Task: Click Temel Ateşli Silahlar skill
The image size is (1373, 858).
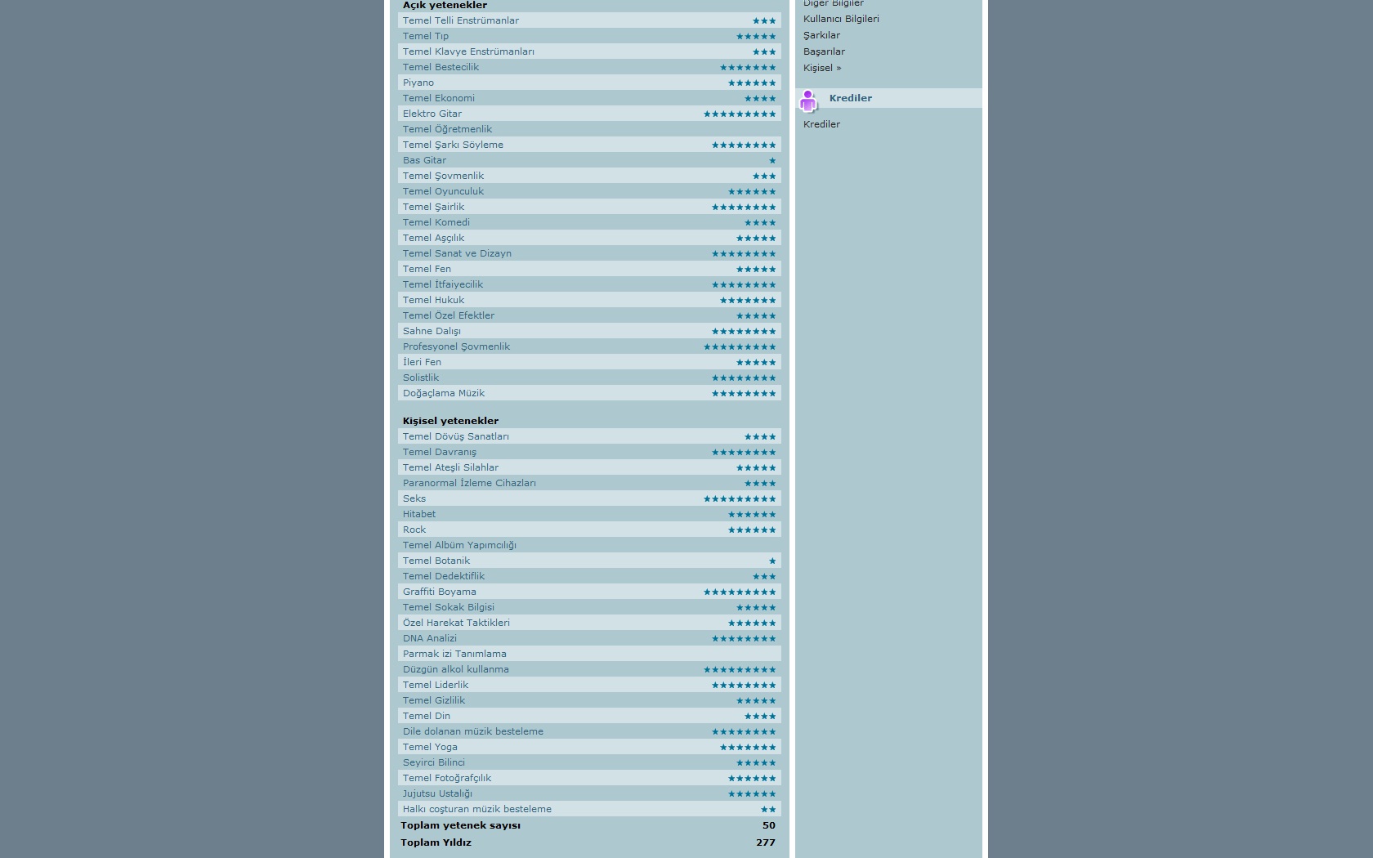Action: tap(450, 467)
